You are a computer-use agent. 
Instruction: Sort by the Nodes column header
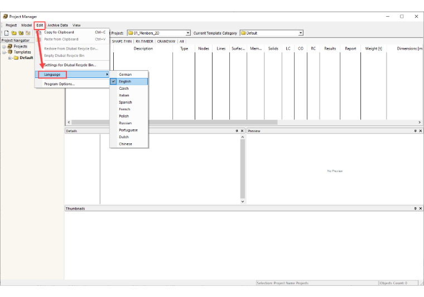coord(204,48)
